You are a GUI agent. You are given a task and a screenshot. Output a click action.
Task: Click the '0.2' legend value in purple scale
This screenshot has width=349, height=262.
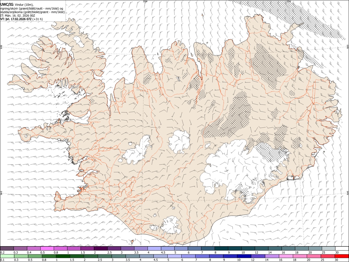point(2,252)
